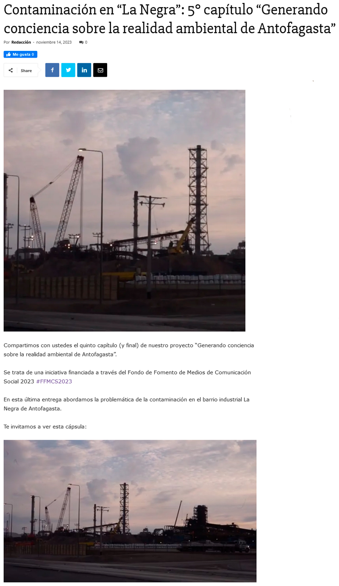Click the Share label text

[26, 71]
